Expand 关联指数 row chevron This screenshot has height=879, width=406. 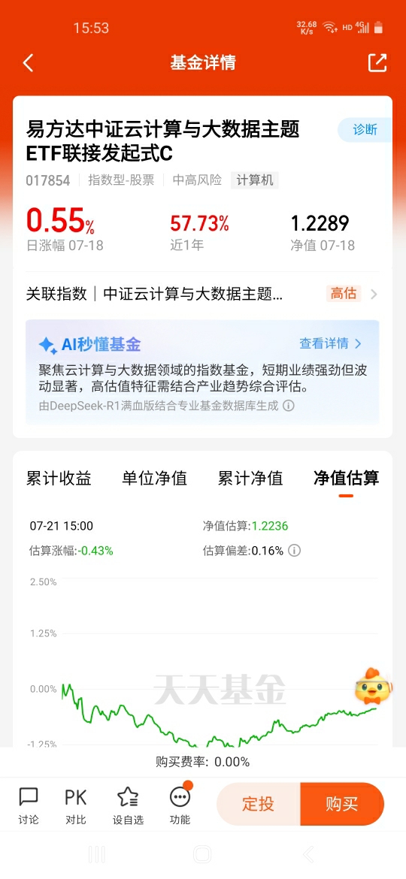click(x=374, y=295)
